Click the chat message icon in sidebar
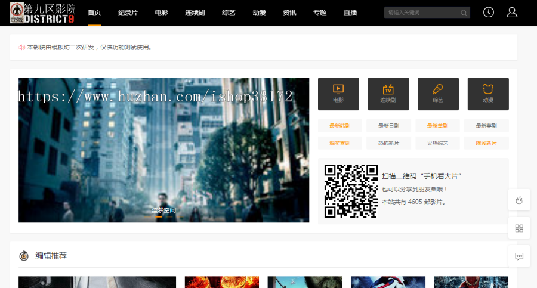 pos(519,256)
